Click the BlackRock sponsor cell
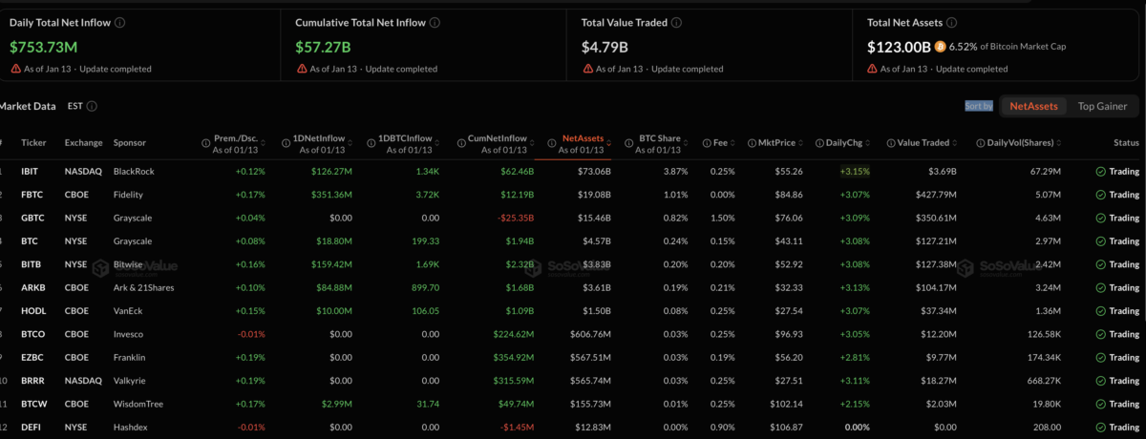Viewport: 1146px width, 439px height. [134, 172]
